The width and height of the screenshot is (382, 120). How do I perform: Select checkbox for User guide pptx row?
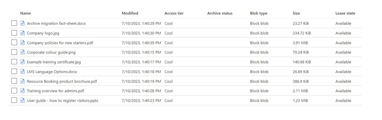coord(14,100)
